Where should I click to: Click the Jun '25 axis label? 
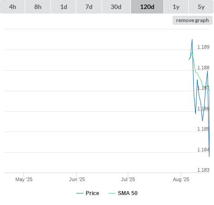77,179
